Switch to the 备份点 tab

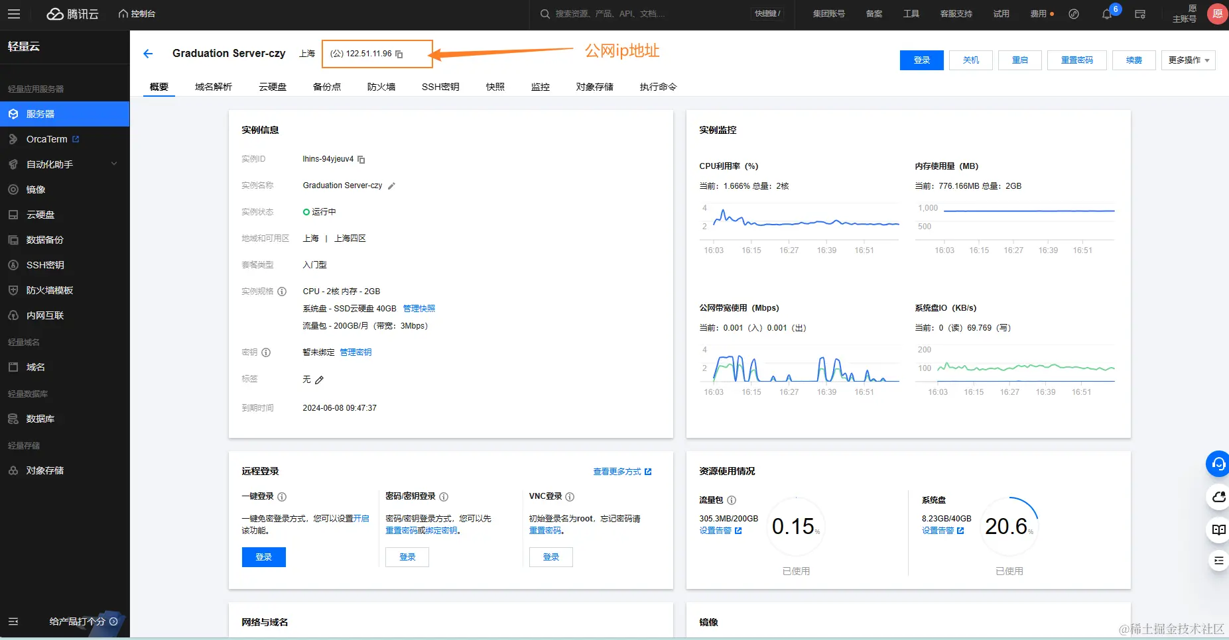[327, 87]
